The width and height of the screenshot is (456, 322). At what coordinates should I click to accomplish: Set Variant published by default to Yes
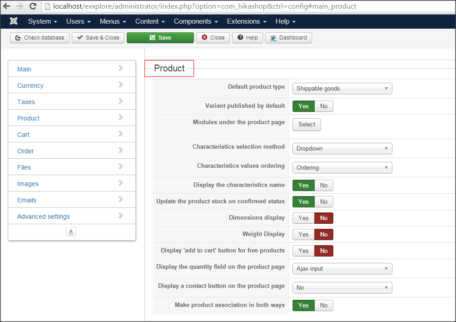pos(303,106)
